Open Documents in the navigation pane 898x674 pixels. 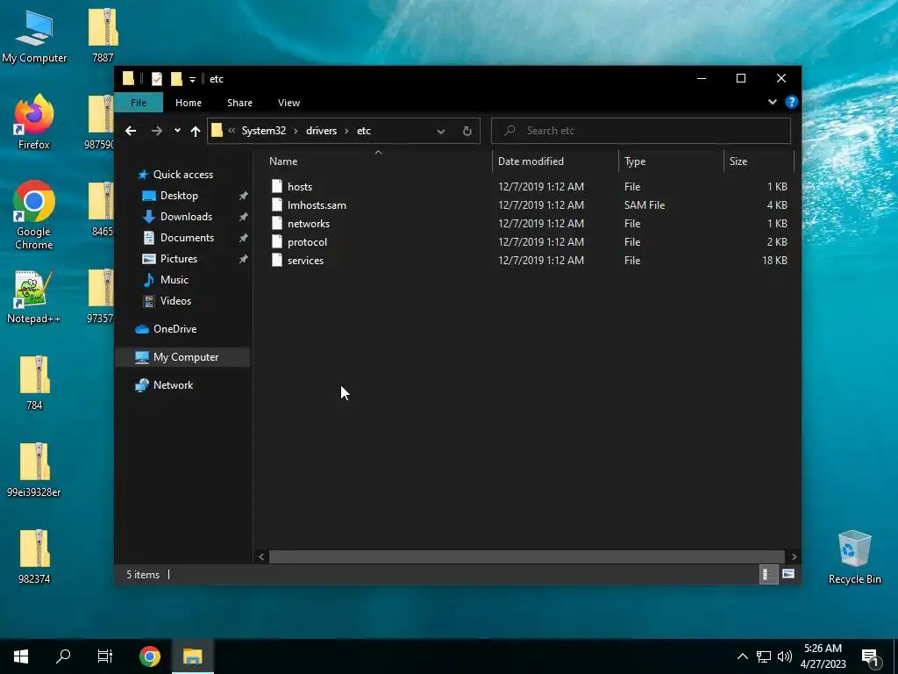coord(187,238)
